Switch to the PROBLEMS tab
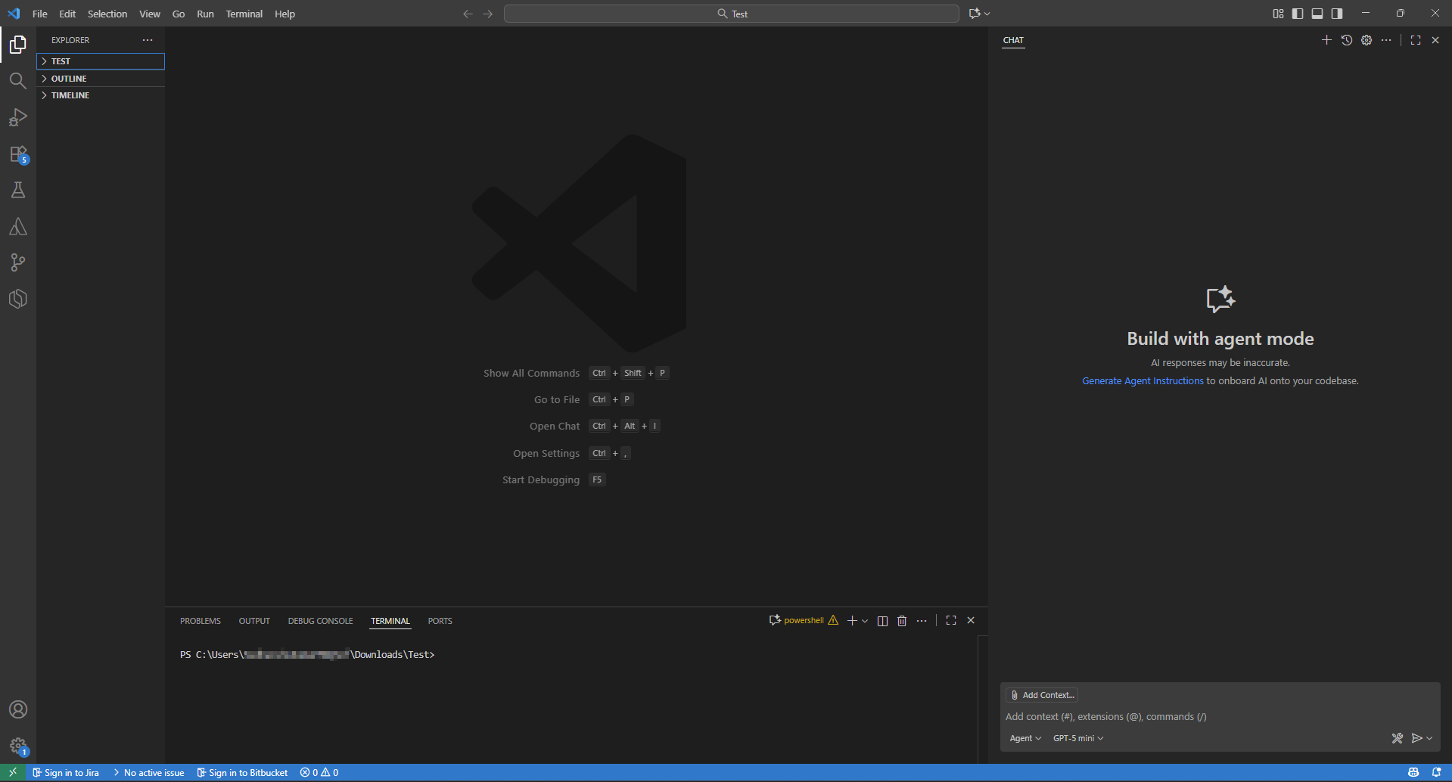The image size is (1452, 782). [201, 621]
